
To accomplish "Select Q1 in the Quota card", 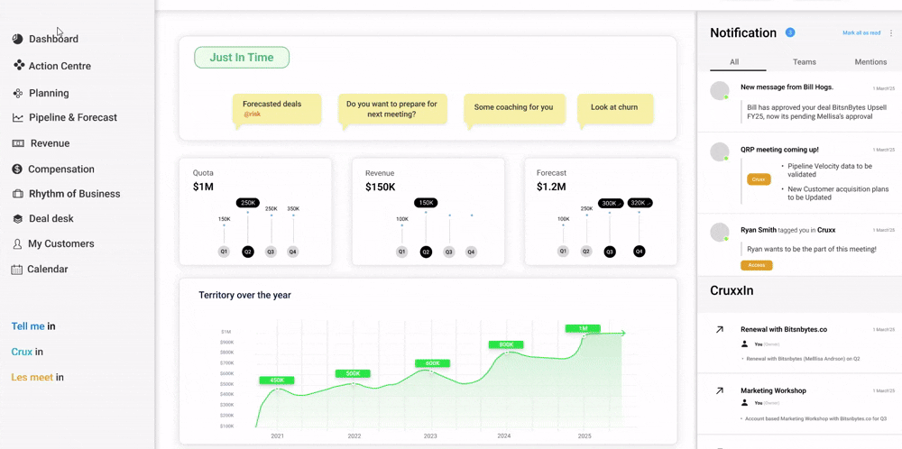I will (224, 252).
